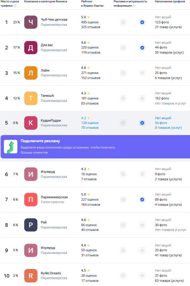Click the 'Рейтинг в Яндекс Картах' column header
The width and height of the screenshot is (190, 286).
point(92,4)
